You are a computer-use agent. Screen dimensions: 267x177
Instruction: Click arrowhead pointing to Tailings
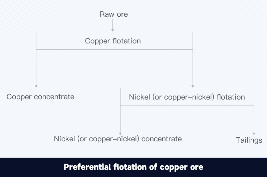(254, 134)
